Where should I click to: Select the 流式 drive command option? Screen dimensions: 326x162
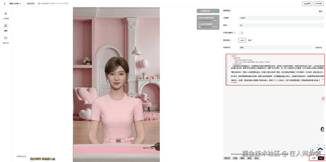(250, 40)
